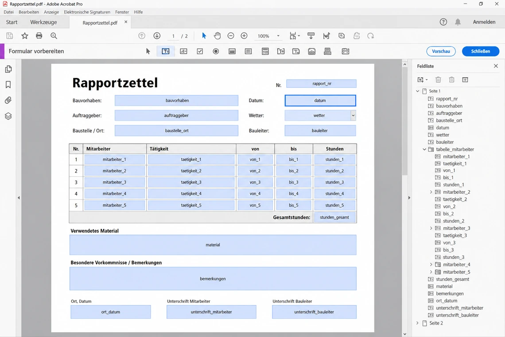Open the wetter dropdown arrow on the form
The image size is (505, 337).
pos(353,115)
